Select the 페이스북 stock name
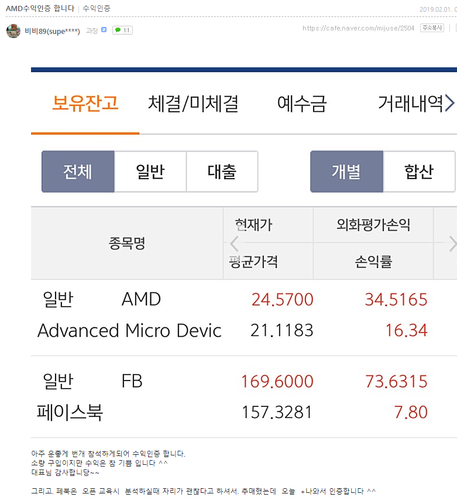Screen dimensions: 457x497 70,412
